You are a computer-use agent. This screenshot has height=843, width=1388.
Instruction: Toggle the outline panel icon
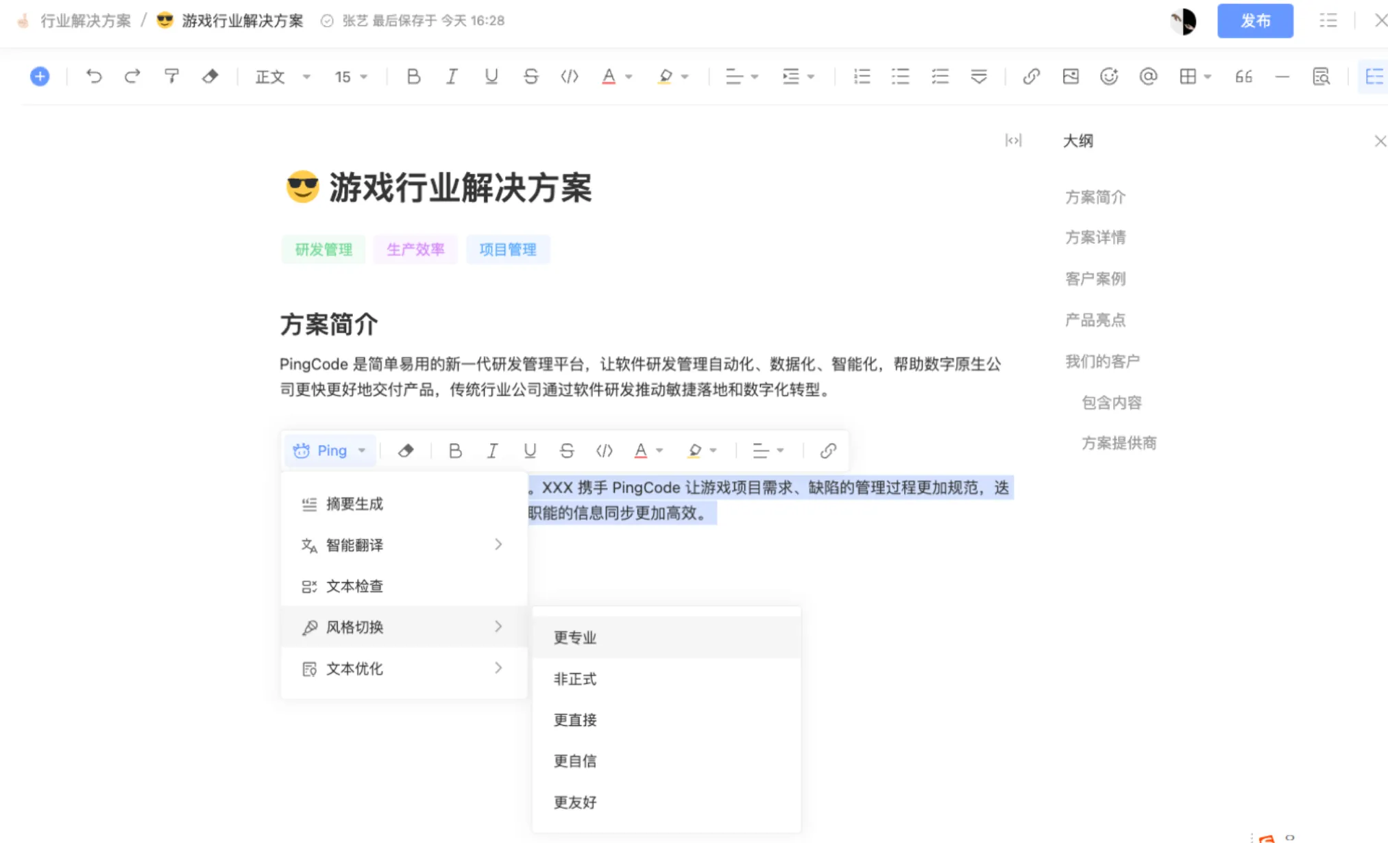click(1374, 76)
